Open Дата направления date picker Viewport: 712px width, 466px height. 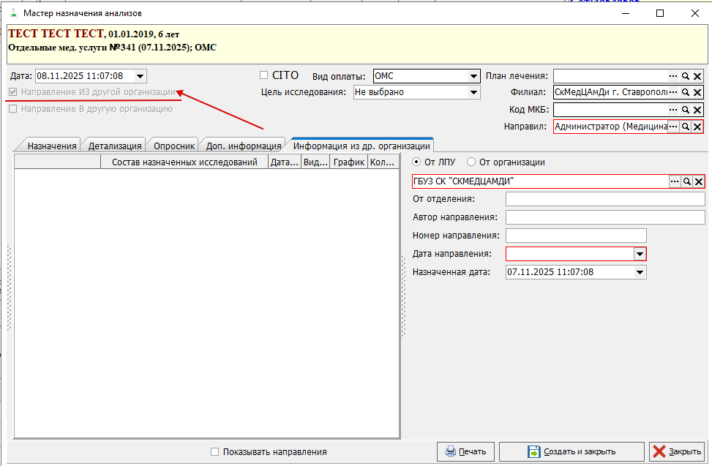coord(640,254)
